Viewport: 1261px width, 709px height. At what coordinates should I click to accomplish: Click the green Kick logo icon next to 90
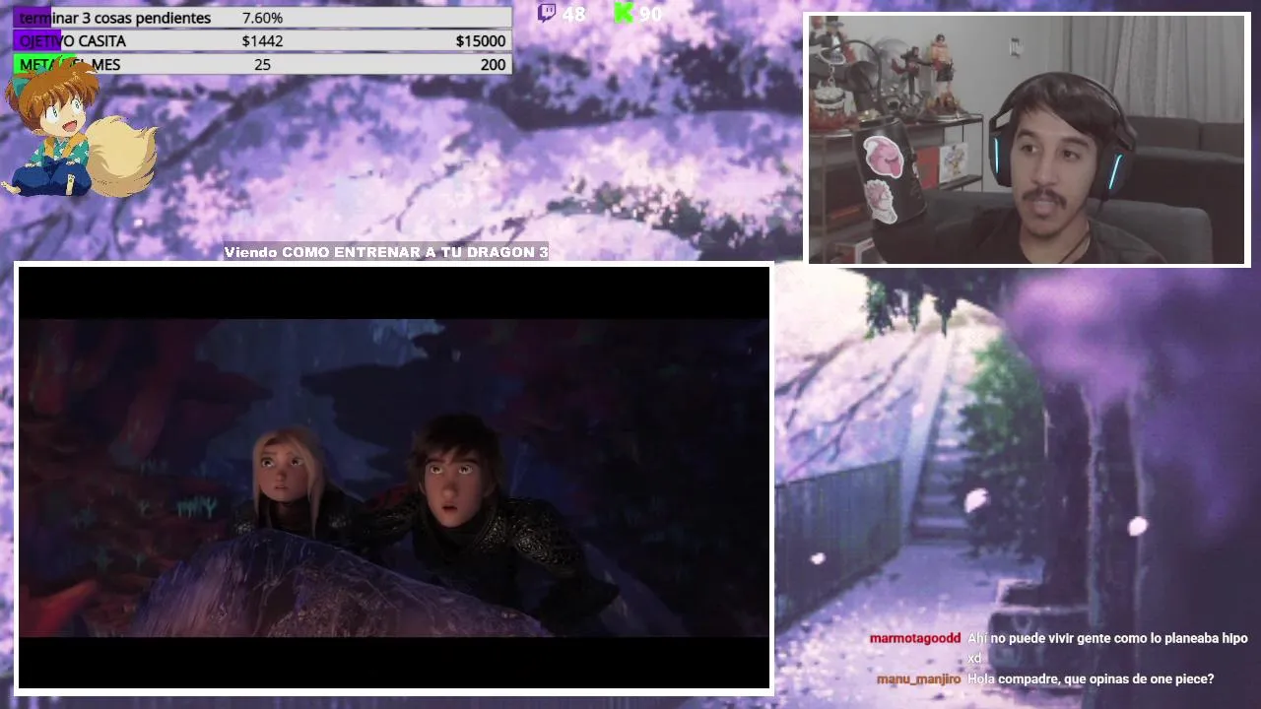coord(623,13)
